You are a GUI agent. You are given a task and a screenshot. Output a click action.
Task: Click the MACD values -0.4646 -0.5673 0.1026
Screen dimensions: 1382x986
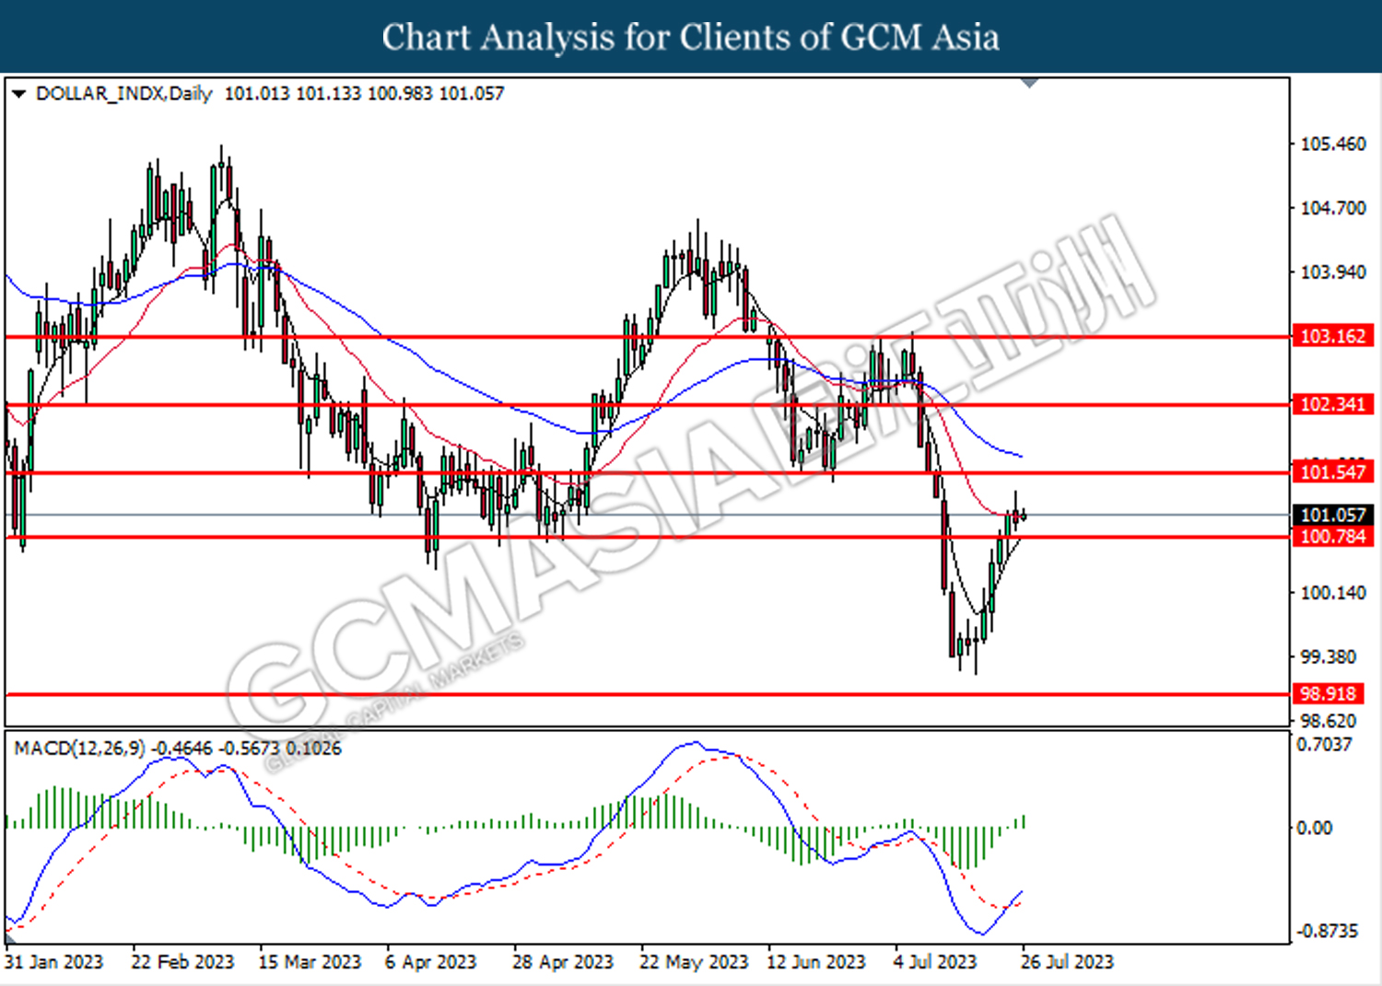click(x=246, y=748)
